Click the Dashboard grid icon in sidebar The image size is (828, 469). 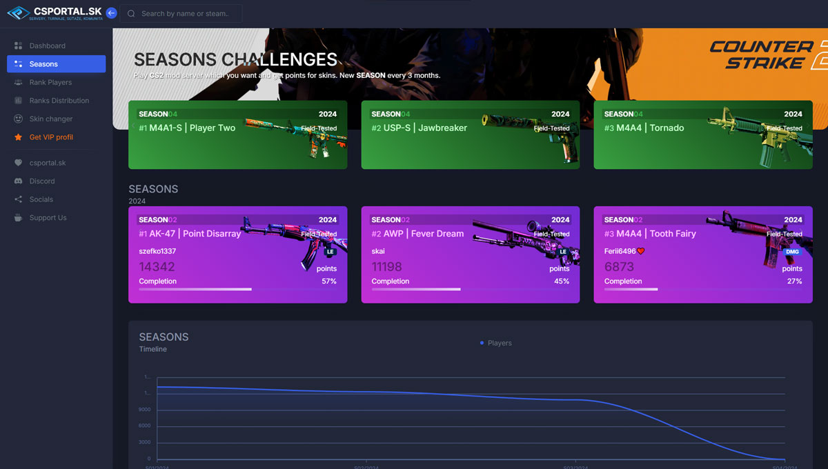click(x=18, y=46)
